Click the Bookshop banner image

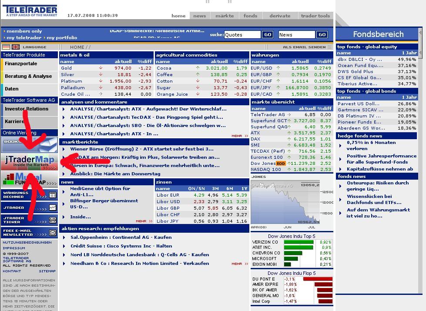(29, 145)
